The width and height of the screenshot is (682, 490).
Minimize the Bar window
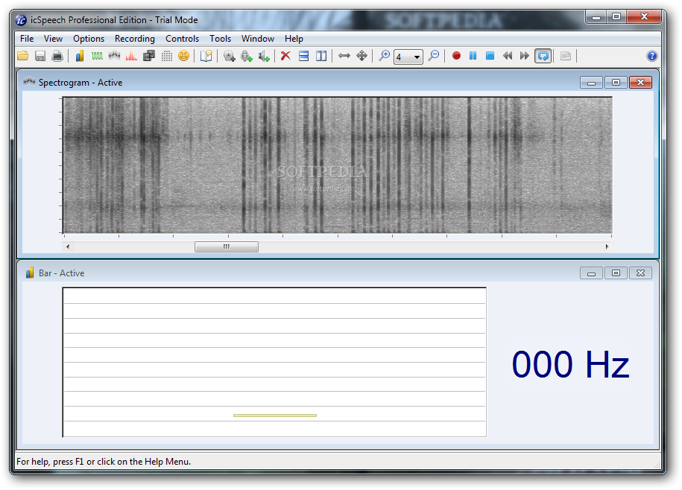tap(591, 273)
